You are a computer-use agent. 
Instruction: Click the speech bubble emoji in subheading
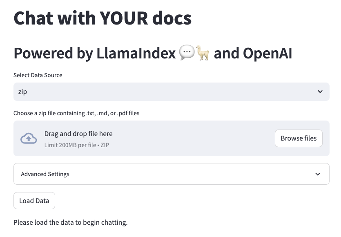point(187,54)
